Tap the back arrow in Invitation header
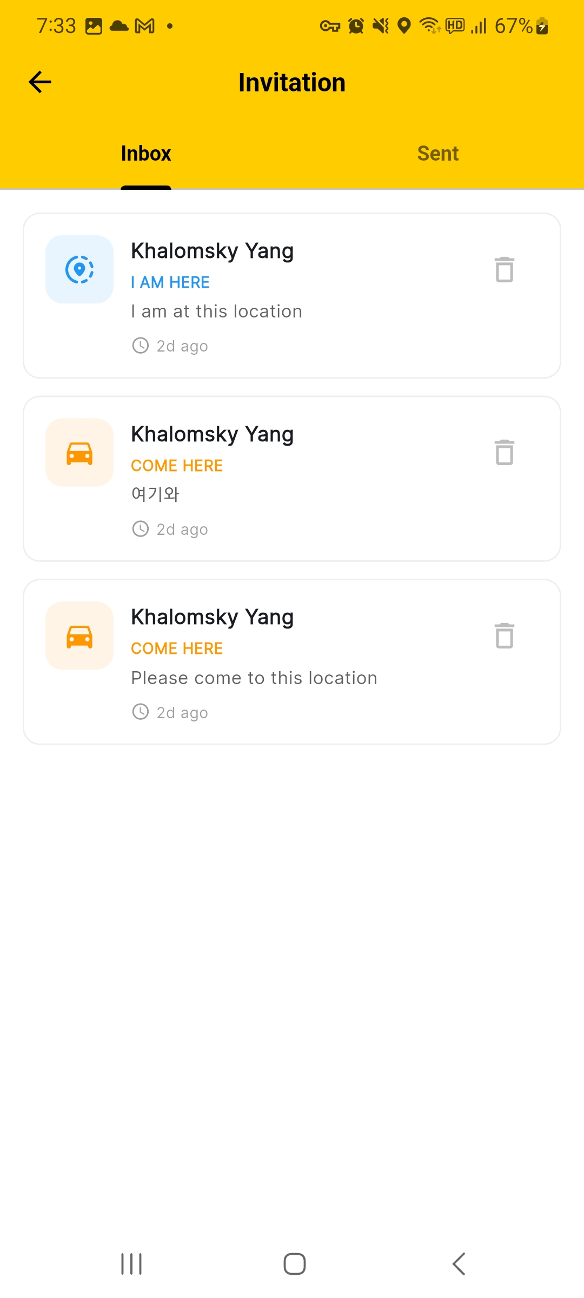The width and height of the screenshot is (584, 1298). [x=40, y=82]
